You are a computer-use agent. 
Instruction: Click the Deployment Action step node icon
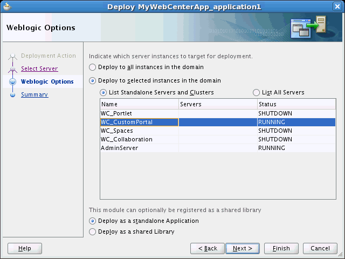13,56
